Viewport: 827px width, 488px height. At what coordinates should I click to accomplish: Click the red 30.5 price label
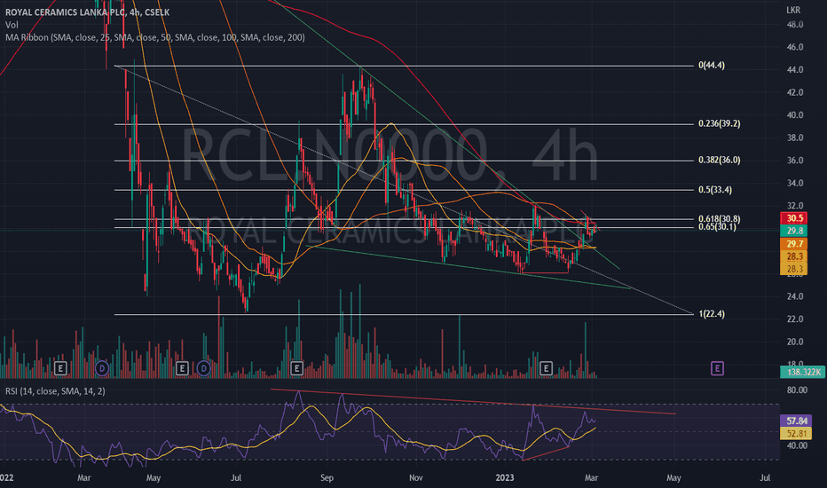point(793,218)
